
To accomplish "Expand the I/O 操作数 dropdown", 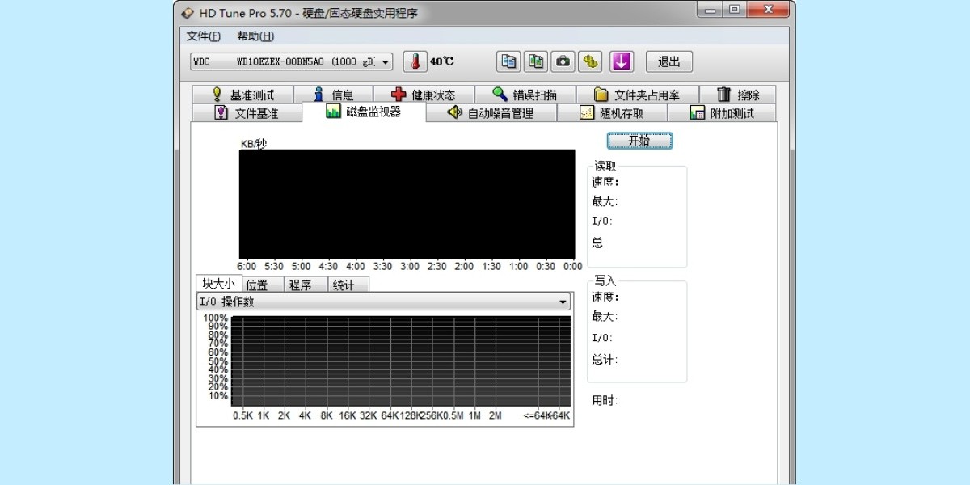I will point(563,302).
